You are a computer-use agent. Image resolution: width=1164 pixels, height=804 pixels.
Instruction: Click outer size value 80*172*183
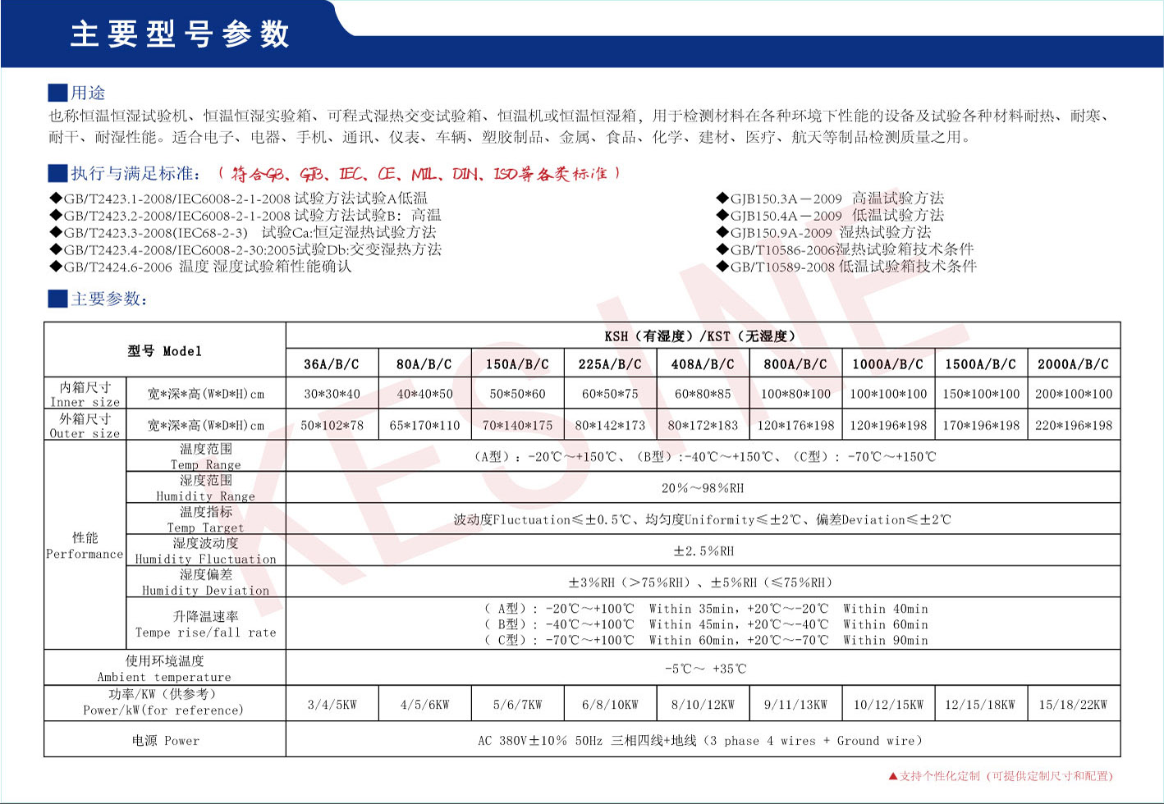703,425
